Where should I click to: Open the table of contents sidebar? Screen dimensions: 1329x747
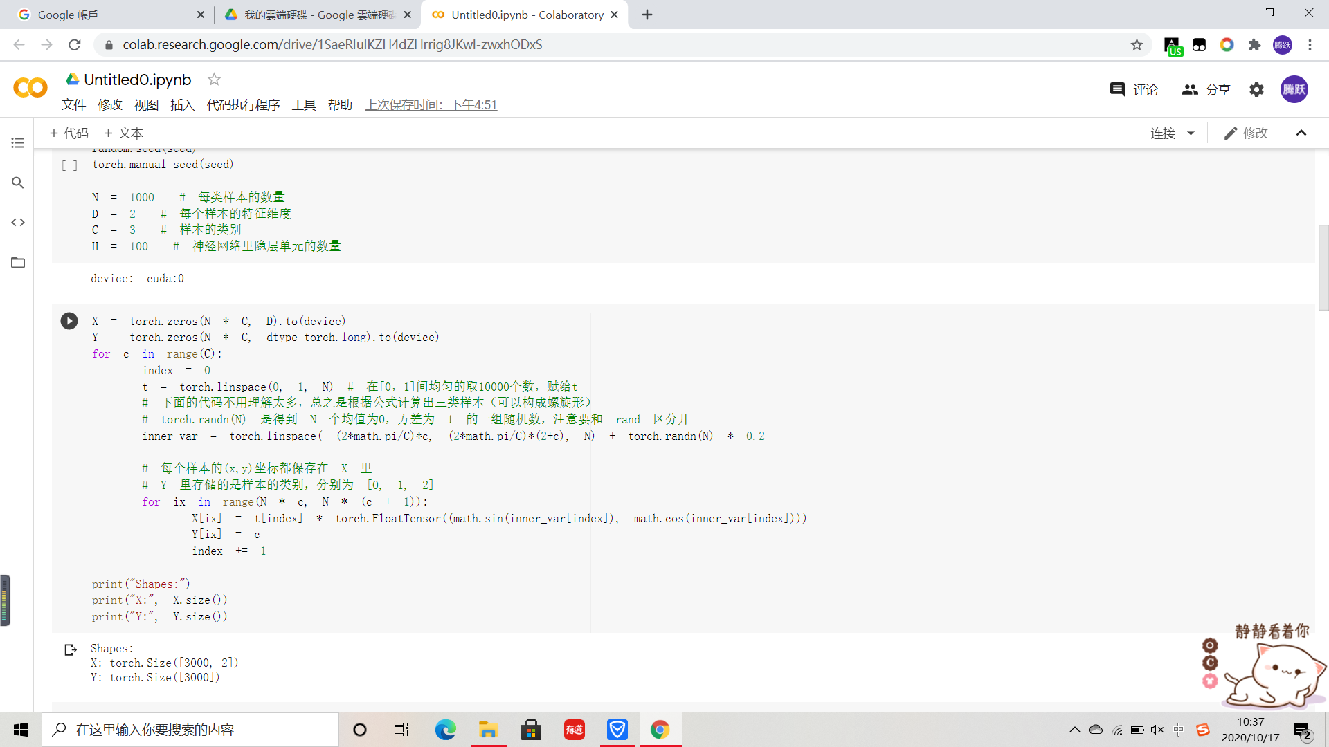[x=18, y=143]
